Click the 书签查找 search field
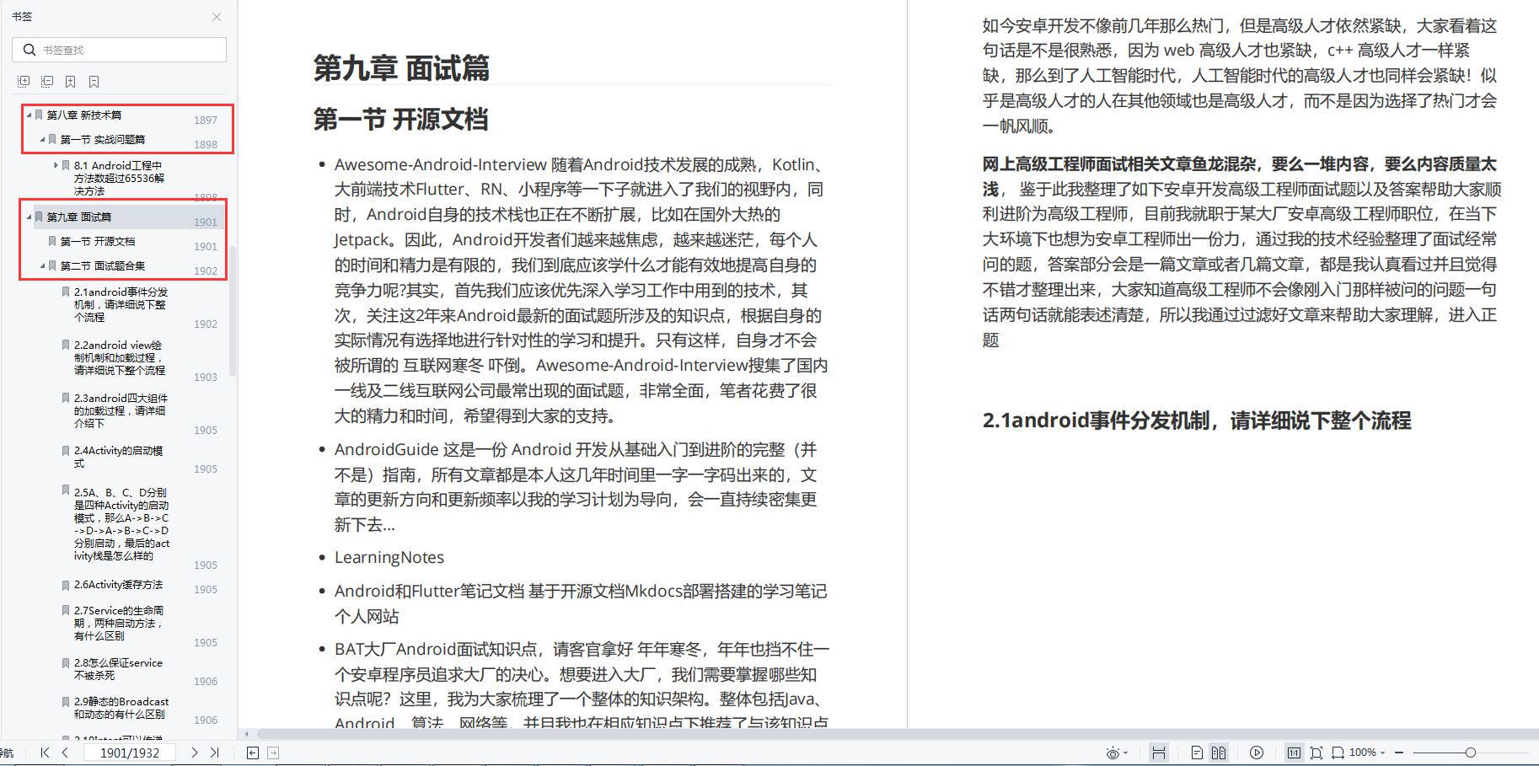The image size is (1539, 766). pos(119,50)
